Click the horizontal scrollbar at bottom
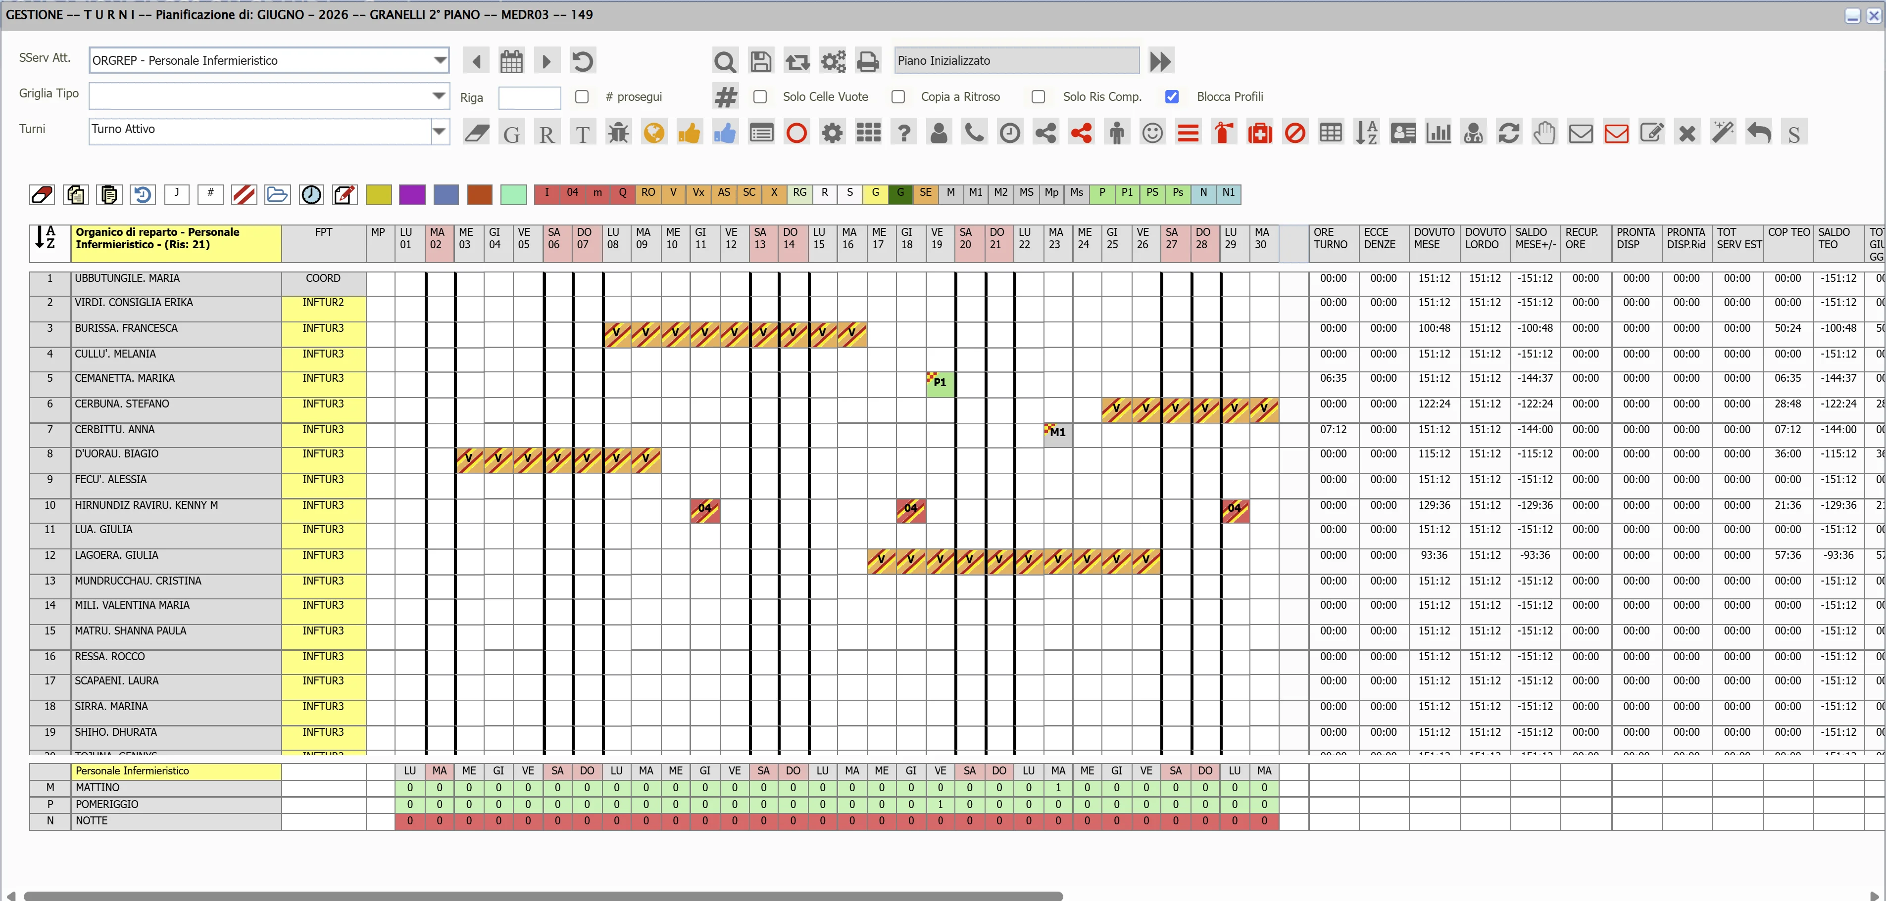The image size is (1886, 901). pyautogui.click(x=543, y=896)
